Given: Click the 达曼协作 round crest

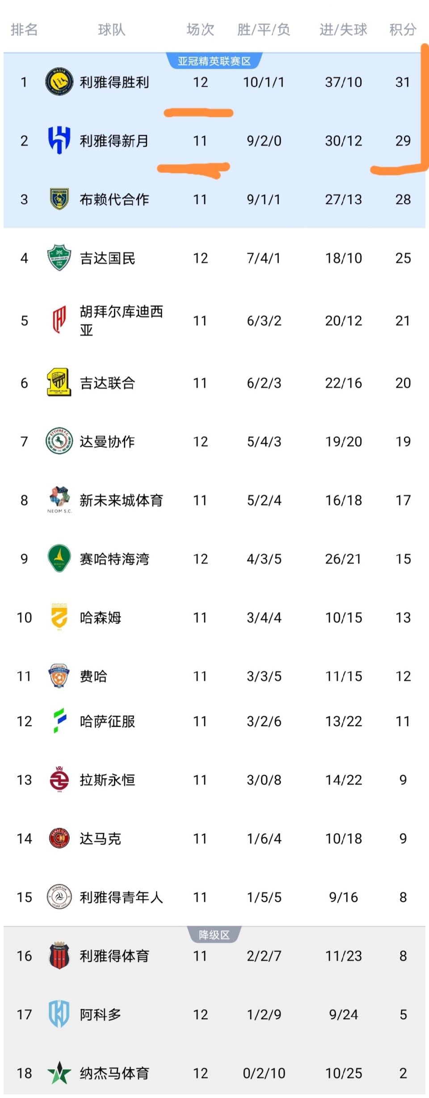Looking at the screenshot, I should [59, 441].
